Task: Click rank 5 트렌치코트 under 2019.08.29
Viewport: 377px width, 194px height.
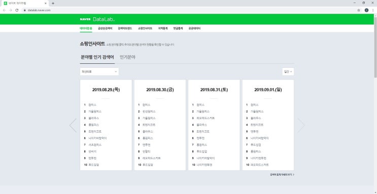Action: click(95, 132)
